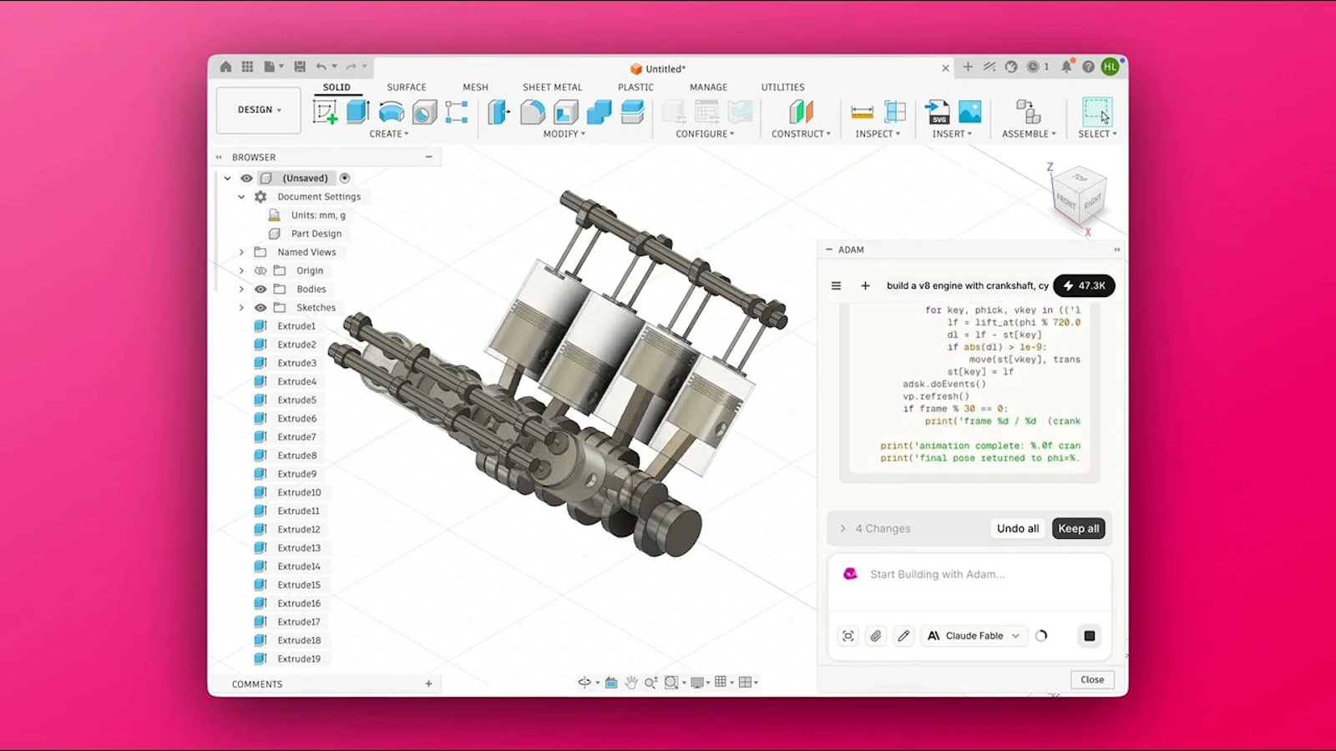
Task: Click the attach paperclip icon in Adam panel
Action: pyautogui.click(x=876, y=636)
